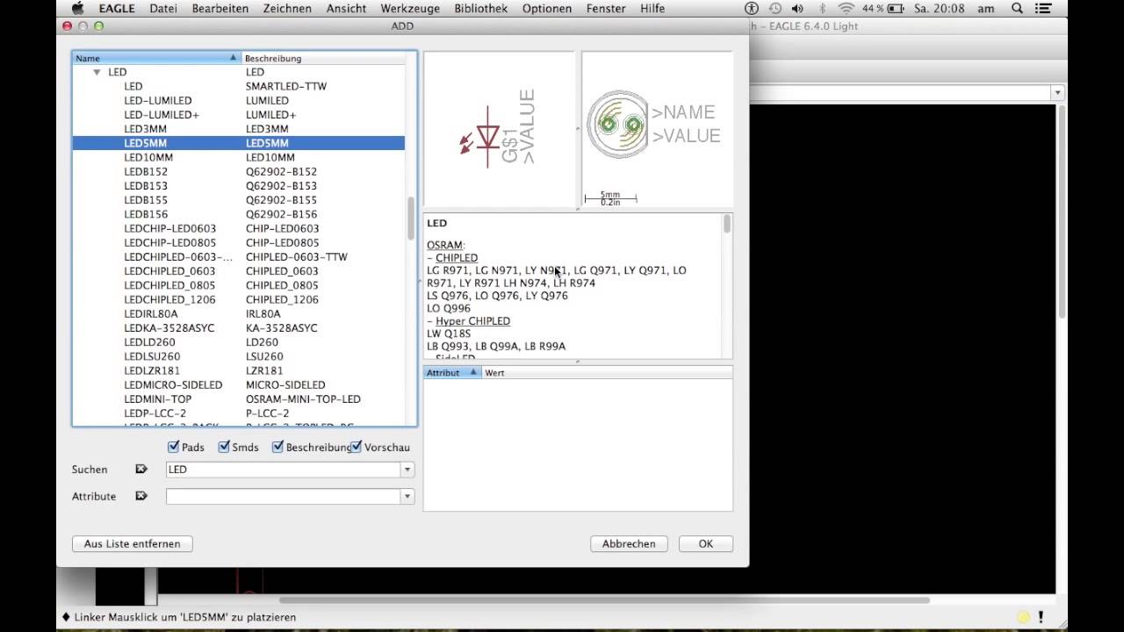1124x632 pixels.
Task: Open the Optionen menu
Action: [x=547, y=8]
